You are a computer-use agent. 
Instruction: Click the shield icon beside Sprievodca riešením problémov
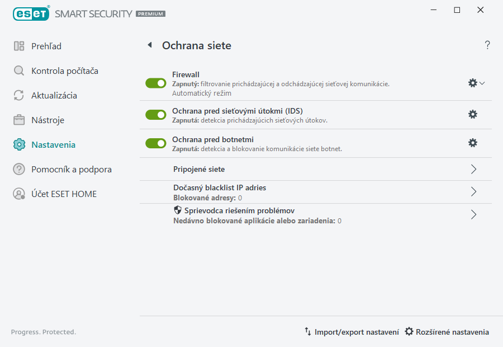178,210
